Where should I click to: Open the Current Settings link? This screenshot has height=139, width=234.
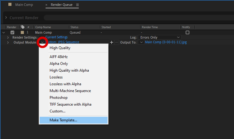coord(56,37)
